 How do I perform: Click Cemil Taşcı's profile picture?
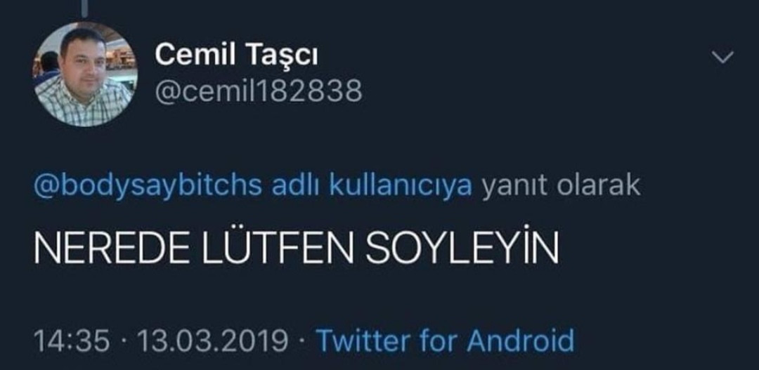click(85, 74)
